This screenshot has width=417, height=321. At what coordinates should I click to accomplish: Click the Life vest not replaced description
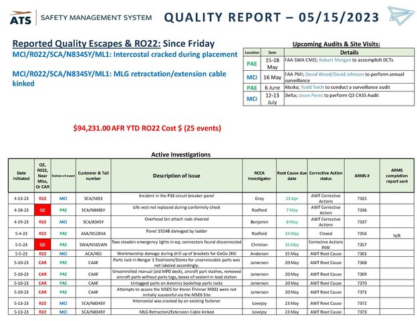tap(176, 207)
